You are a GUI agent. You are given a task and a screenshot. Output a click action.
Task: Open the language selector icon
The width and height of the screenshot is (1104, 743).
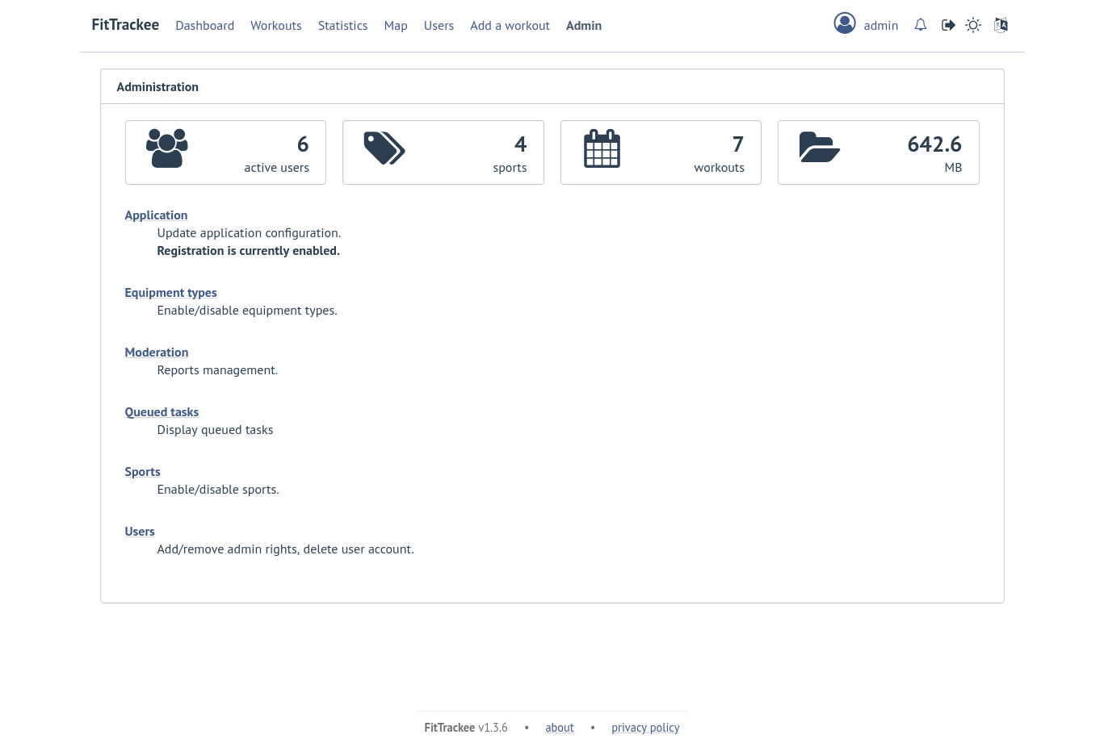coord(1001,25)
